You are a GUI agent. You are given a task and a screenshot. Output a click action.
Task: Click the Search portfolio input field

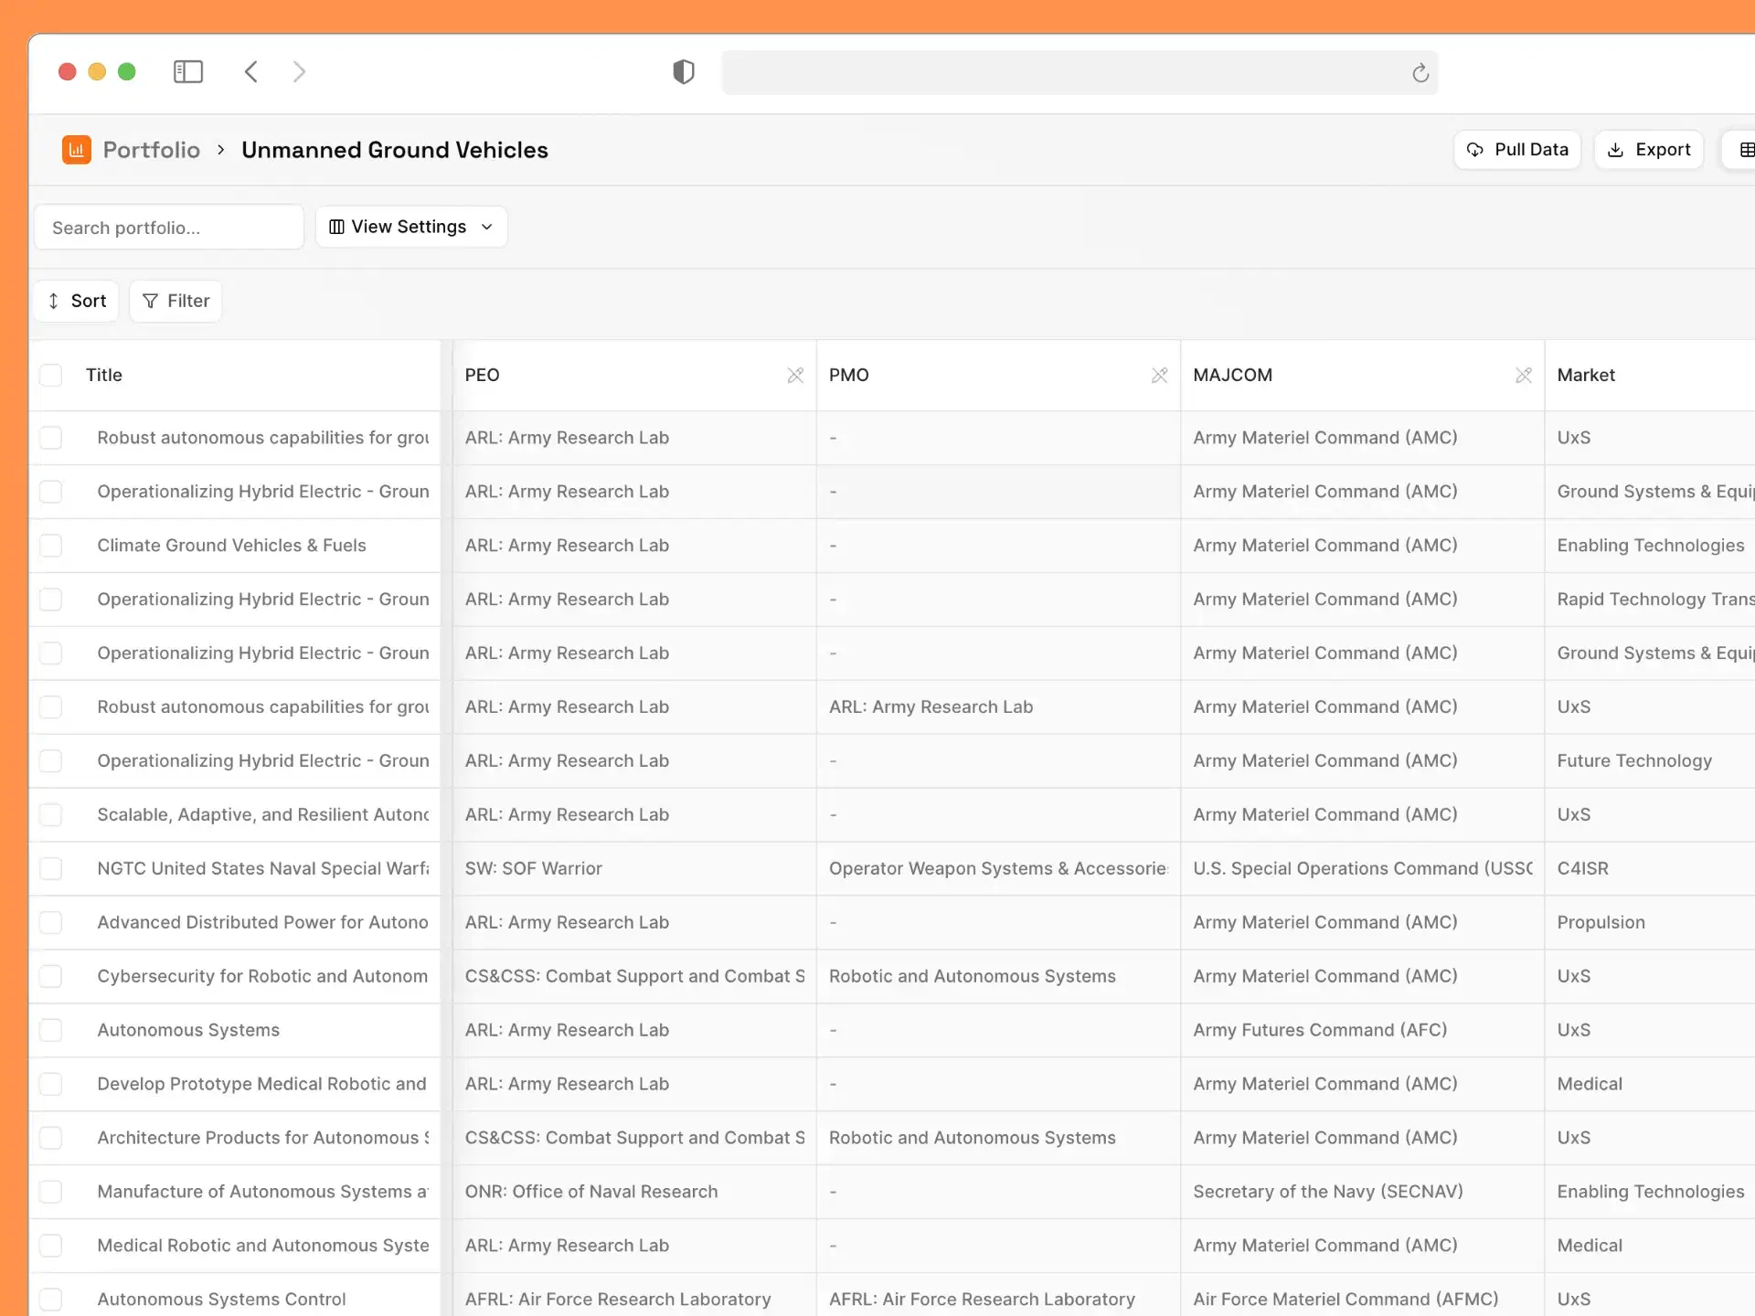[169, 228]
